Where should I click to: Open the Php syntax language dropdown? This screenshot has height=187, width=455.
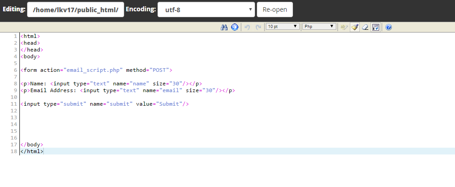(x=319, y=27)
